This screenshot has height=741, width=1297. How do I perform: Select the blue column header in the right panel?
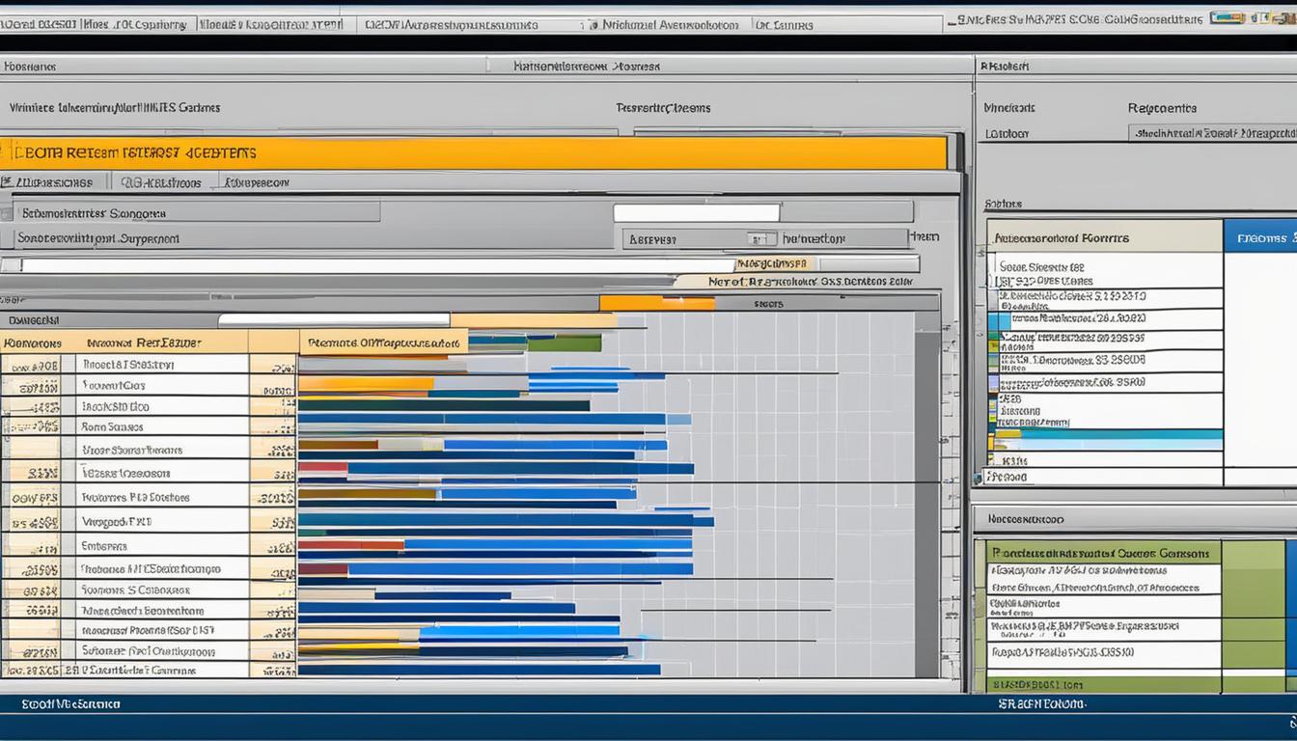pyautogui.click(x=1260, y=236)
